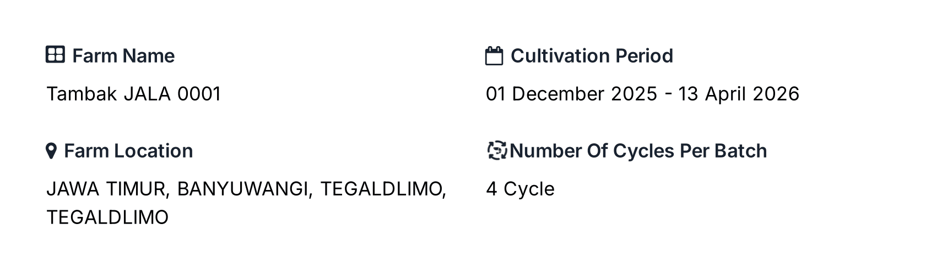Select the Farm Location label
The image size is (942, 257).
pyautogui.click(x=128, y=151)
